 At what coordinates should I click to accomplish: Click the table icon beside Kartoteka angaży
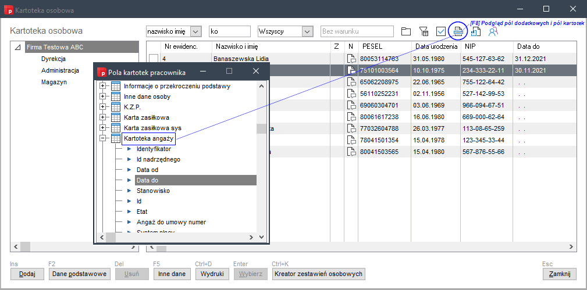[x=116, y=138]
